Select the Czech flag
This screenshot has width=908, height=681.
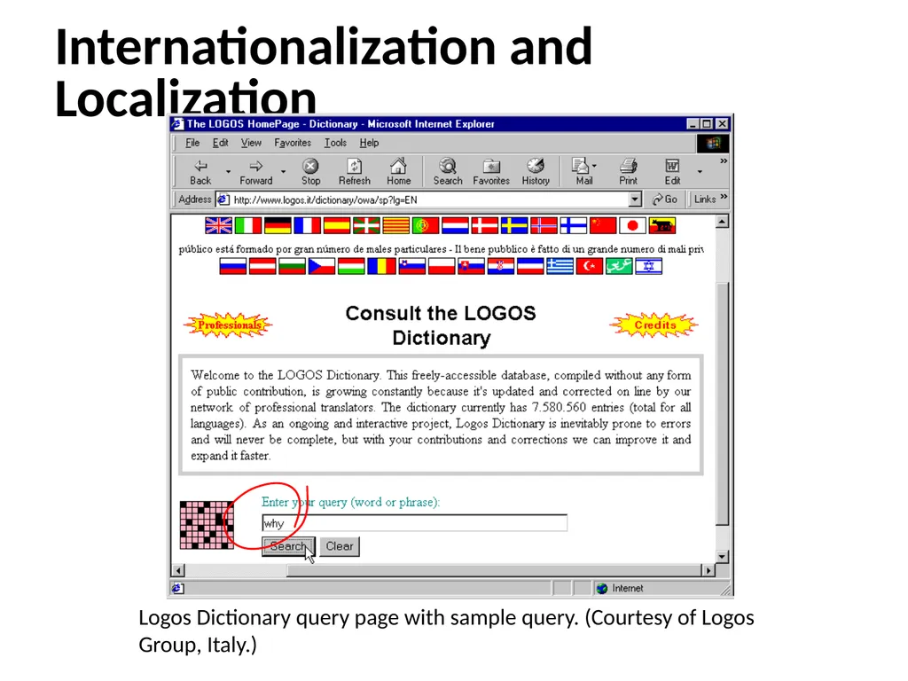tap(321, 266)
